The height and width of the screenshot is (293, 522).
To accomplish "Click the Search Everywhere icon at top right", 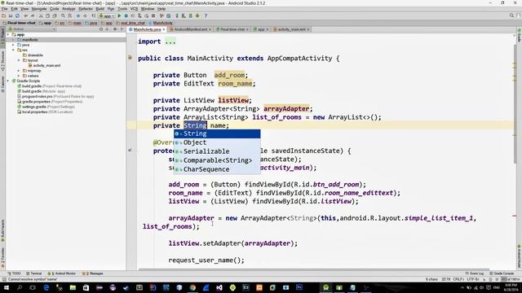I will tap(511, 15).
